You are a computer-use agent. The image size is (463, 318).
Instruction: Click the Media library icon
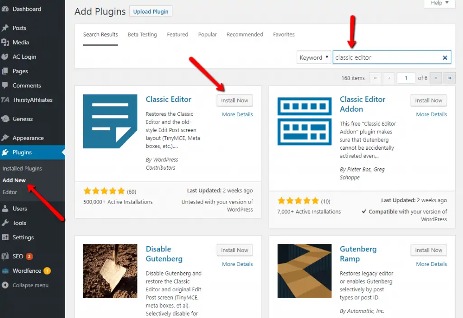(5, 43)
